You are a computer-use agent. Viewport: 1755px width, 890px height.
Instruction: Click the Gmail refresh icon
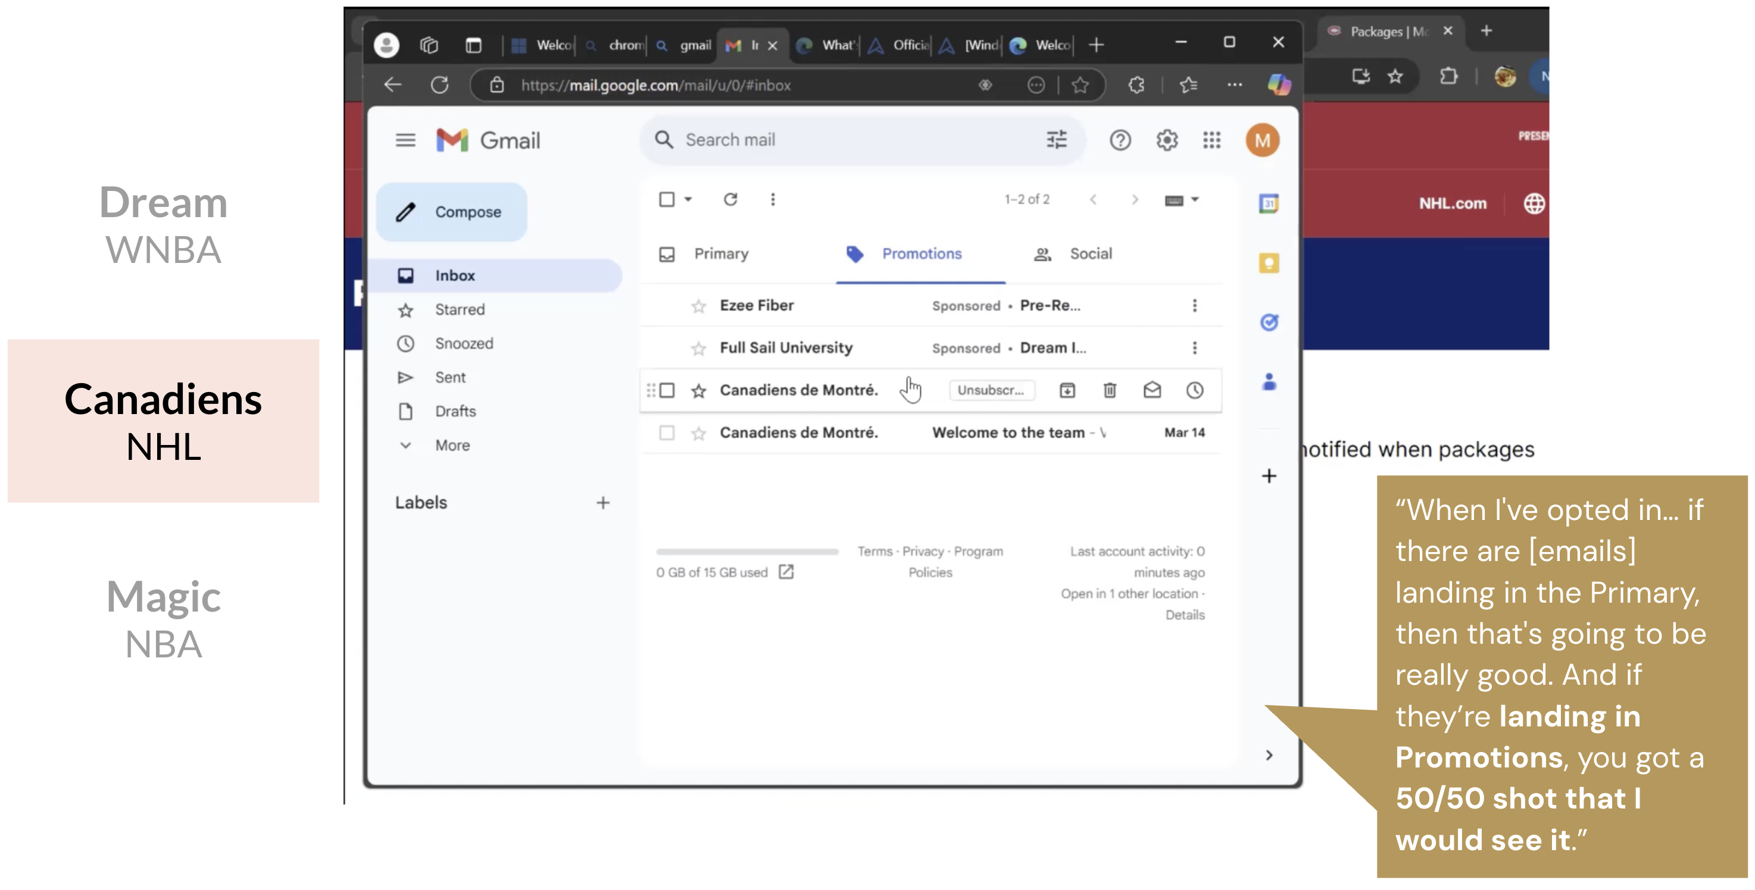pyautogui.click(x=730, y=199)
